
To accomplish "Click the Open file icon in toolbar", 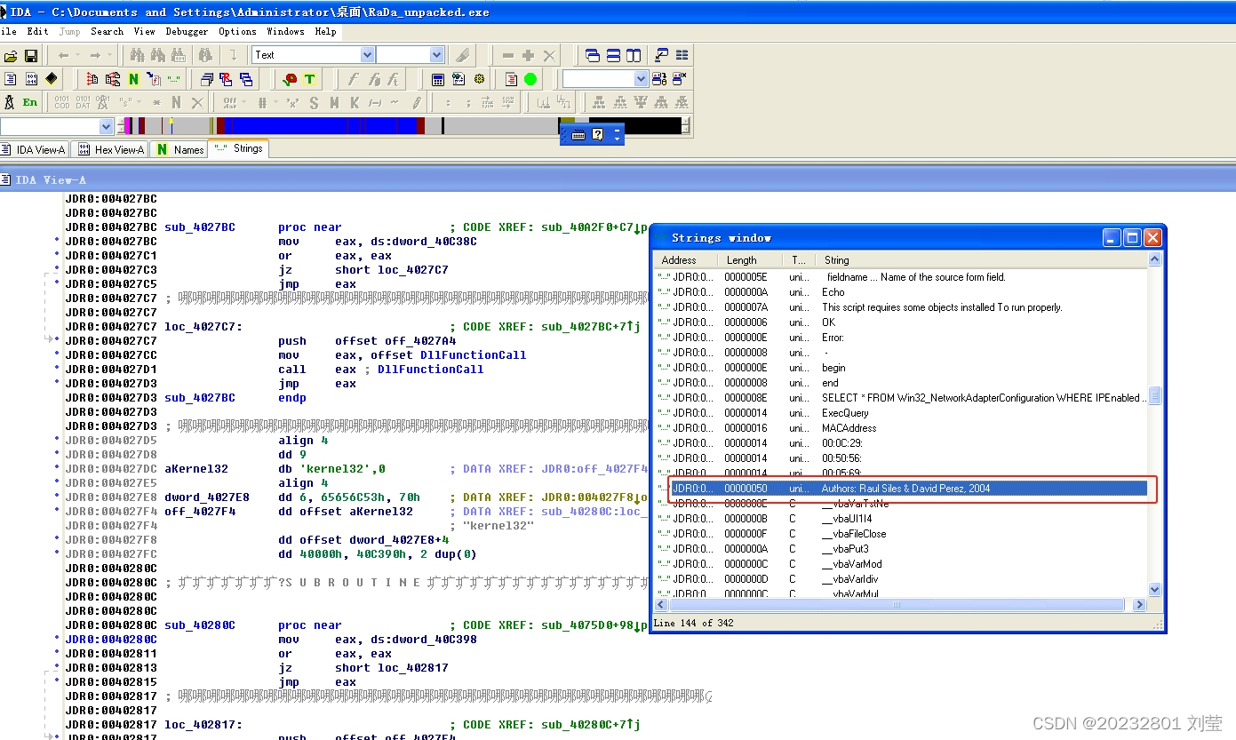I will click(11, 55).
